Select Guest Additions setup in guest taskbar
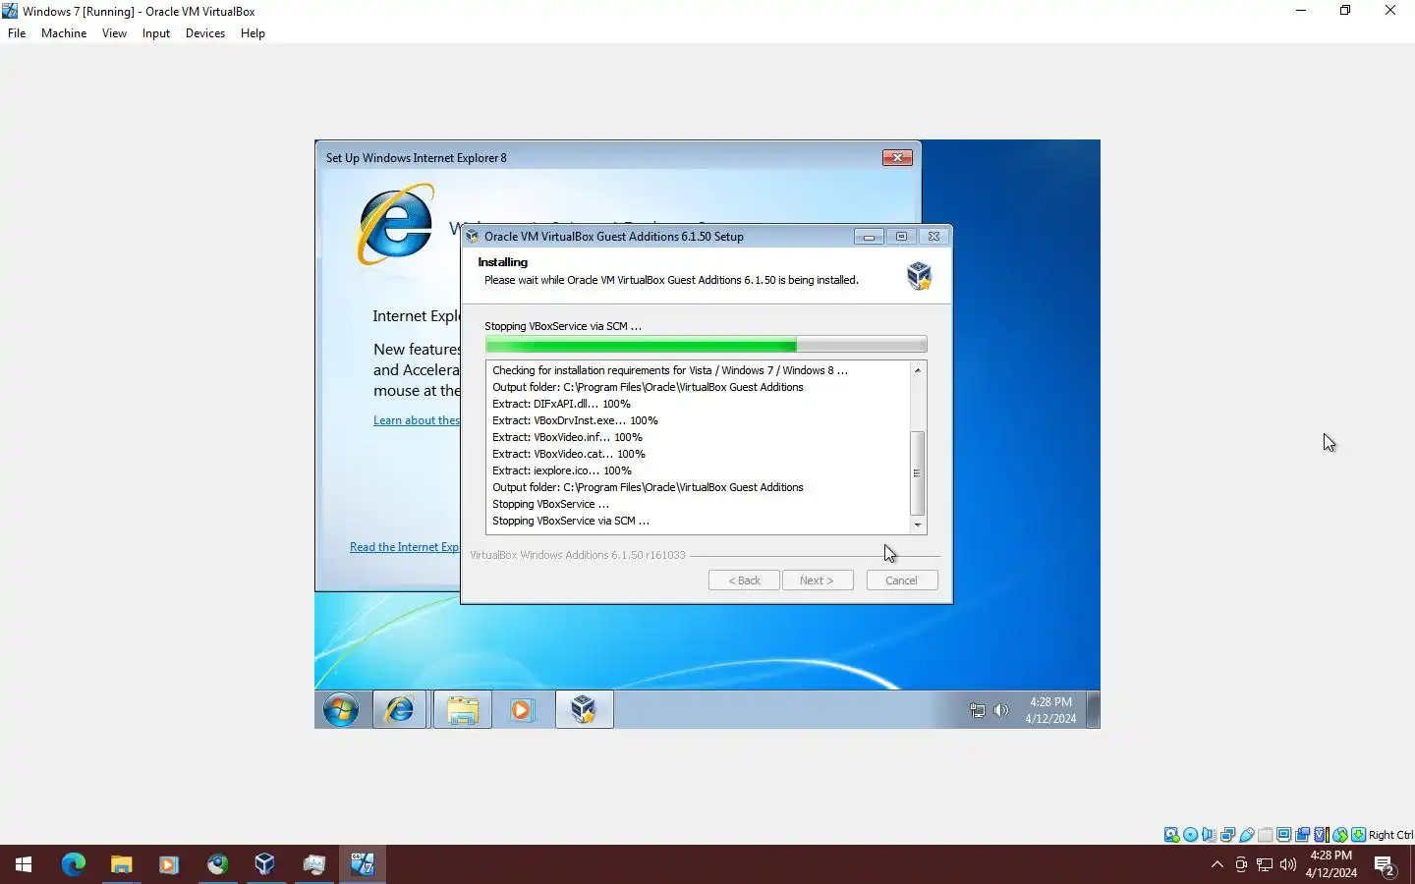The height and width of the screenshot is (884, 1415). [584, 709]
